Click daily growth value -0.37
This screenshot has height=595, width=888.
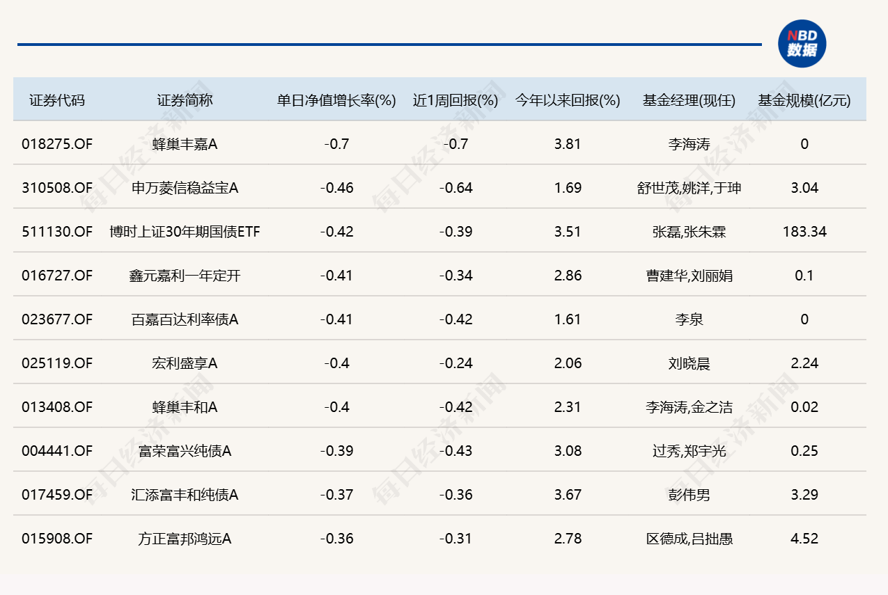336,495
